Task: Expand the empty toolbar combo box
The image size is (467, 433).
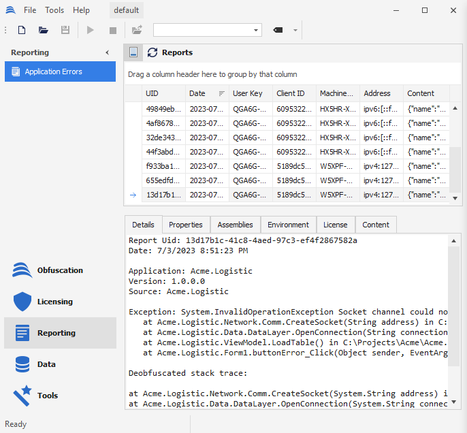Action: pyautogui.click(x=256, y=30)
